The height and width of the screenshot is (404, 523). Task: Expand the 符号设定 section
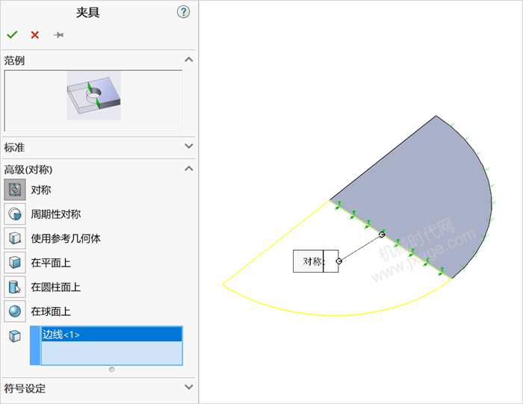point(189,387)
